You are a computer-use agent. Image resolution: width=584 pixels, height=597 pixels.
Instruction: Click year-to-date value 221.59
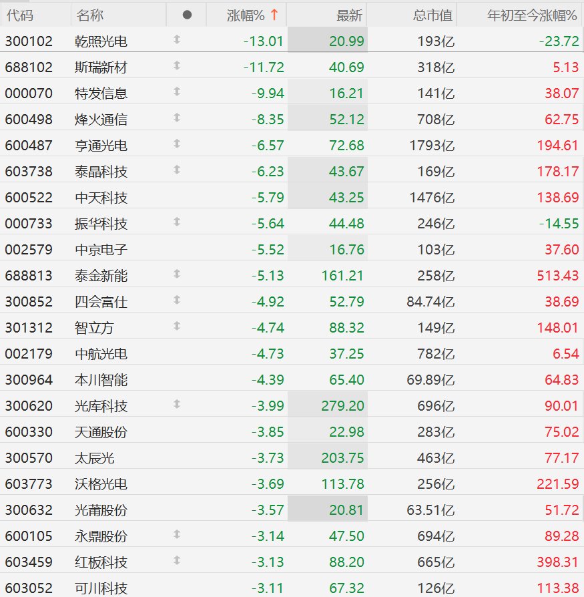click(x=558, y=484)
